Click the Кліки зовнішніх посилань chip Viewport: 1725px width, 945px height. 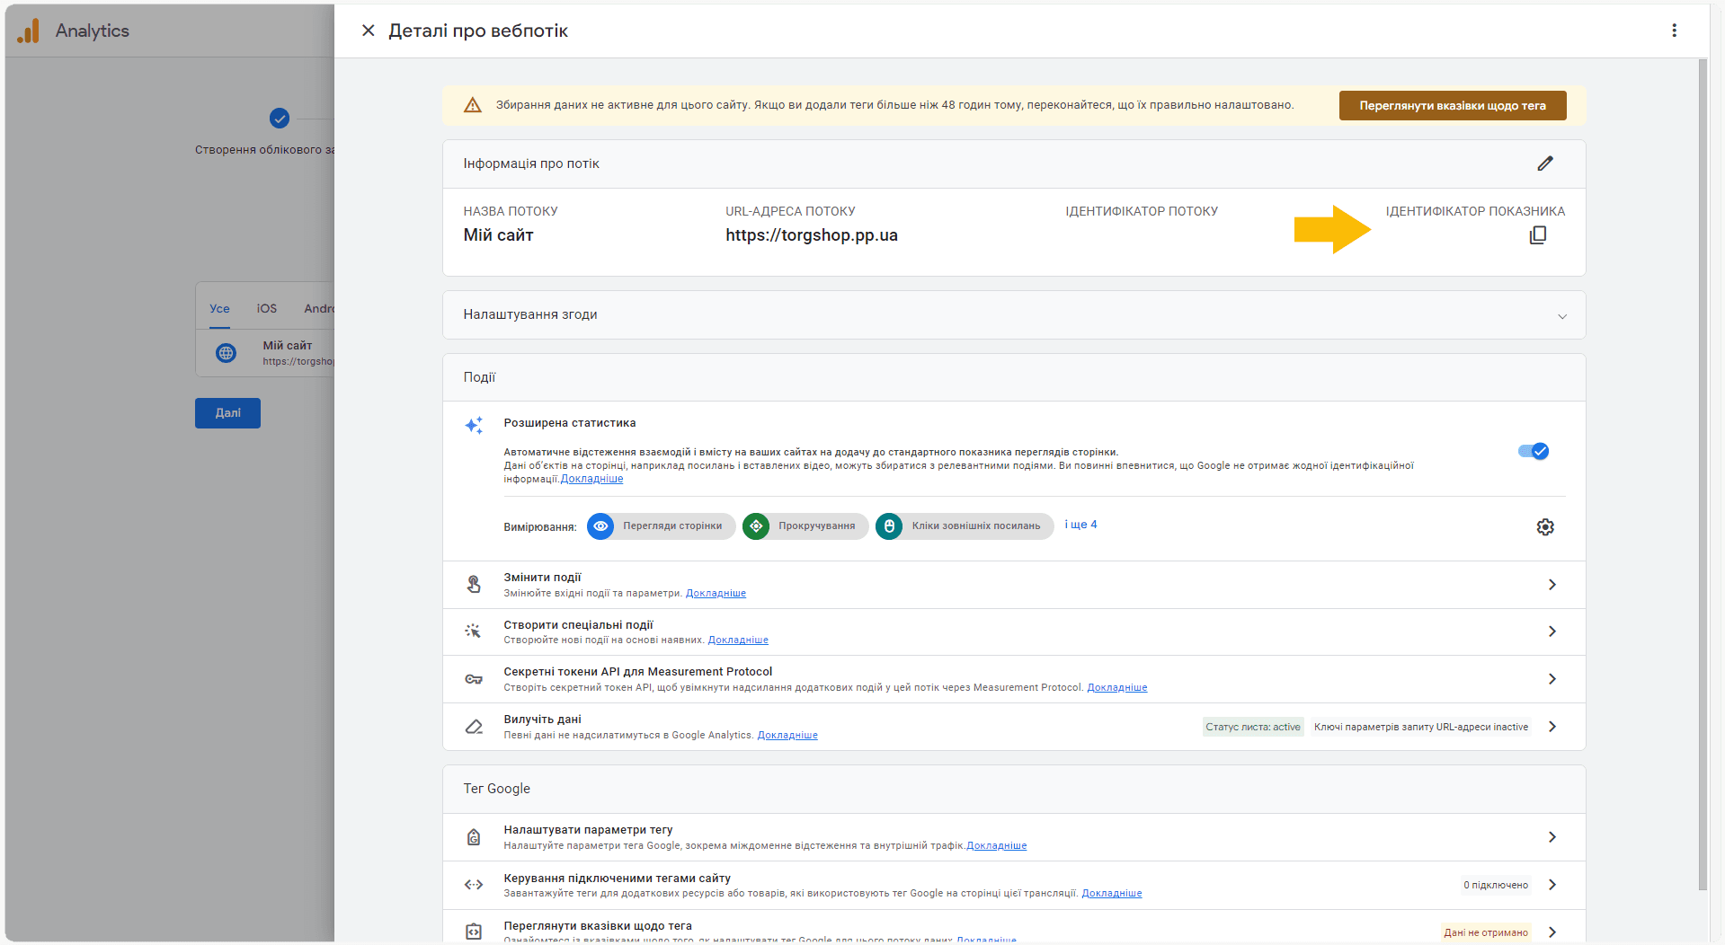tap(965, 526)
